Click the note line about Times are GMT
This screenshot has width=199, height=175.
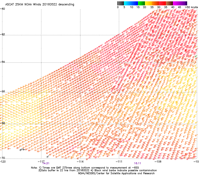tap(85, 168)
